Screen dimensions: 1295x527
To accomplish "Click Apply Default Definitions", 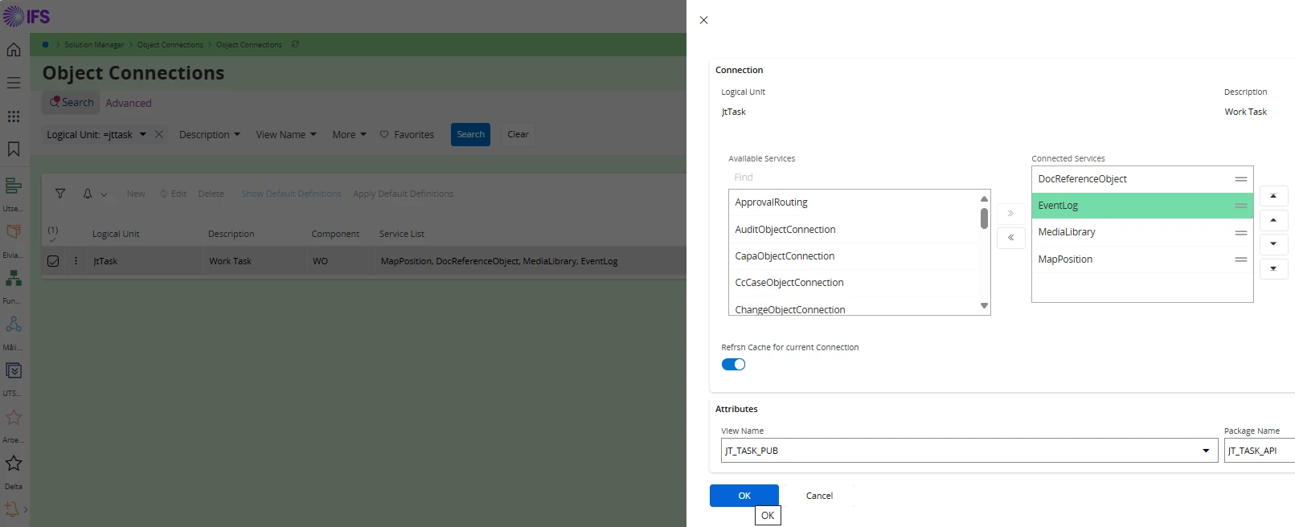I will click(x=403, y=194).
